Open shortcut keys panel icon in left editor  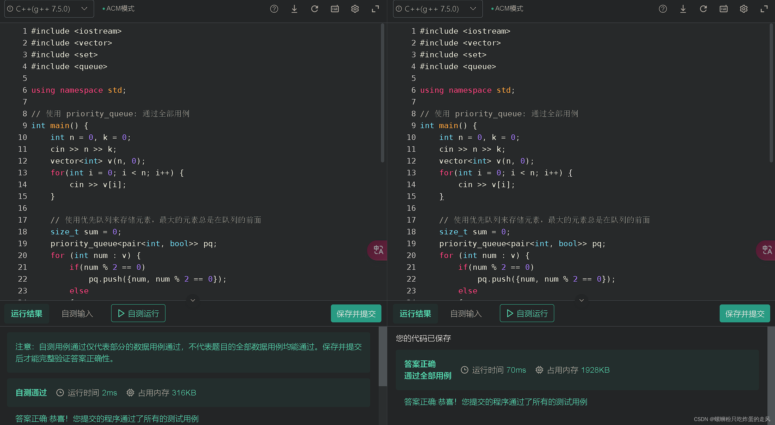point(335,9)
